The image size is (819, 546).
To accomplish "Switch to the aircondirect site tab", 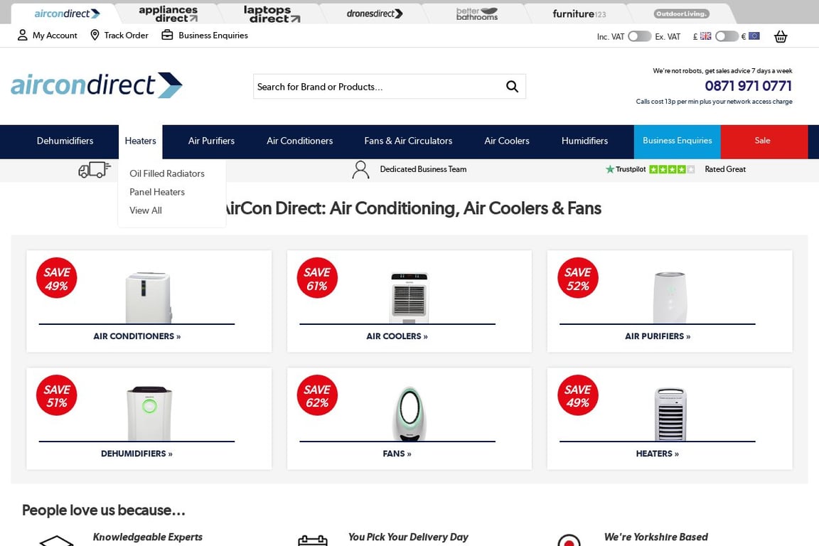I will [x=67, y=14].
